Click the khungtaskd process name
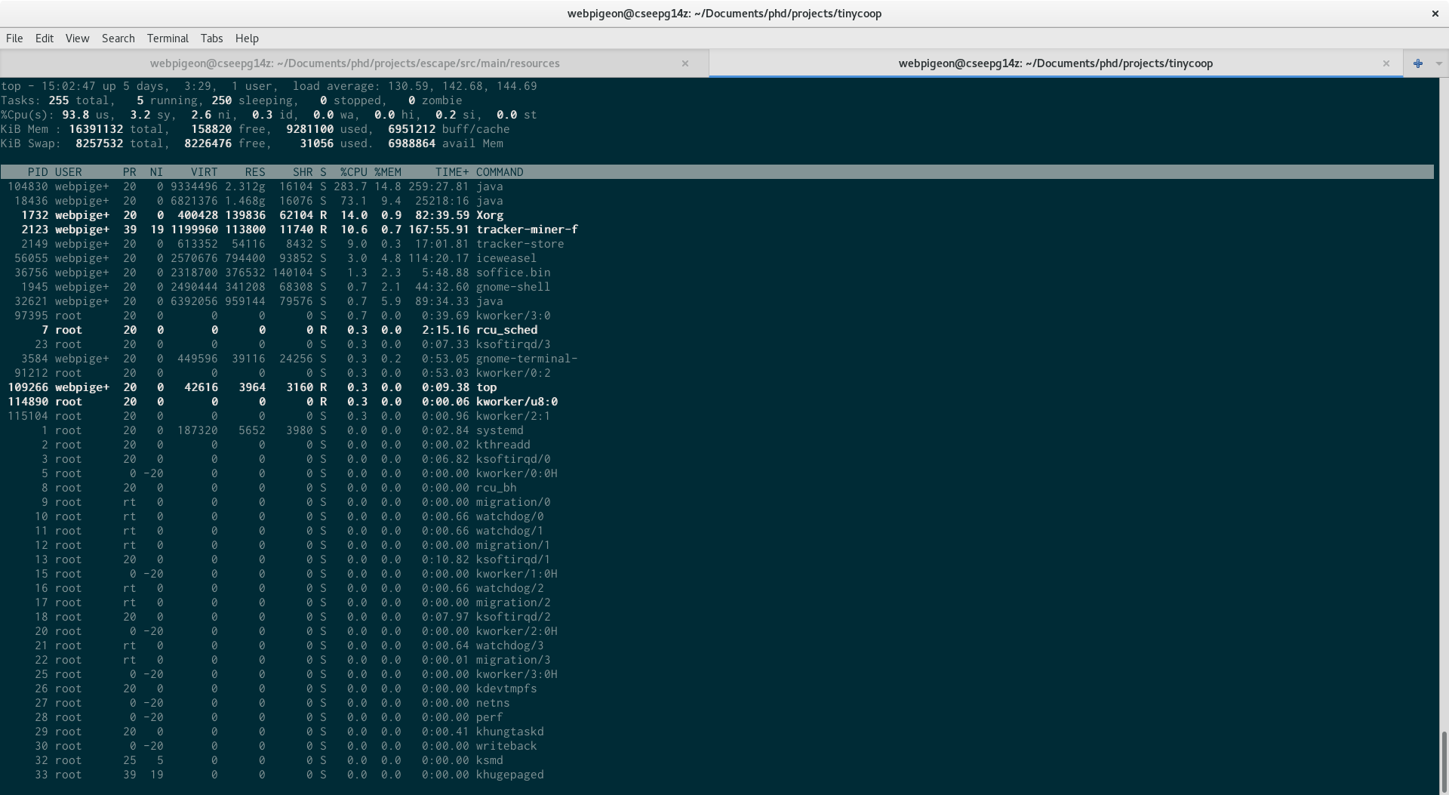This screenshot has width=1449, height=795. click(x=509, y=732)
